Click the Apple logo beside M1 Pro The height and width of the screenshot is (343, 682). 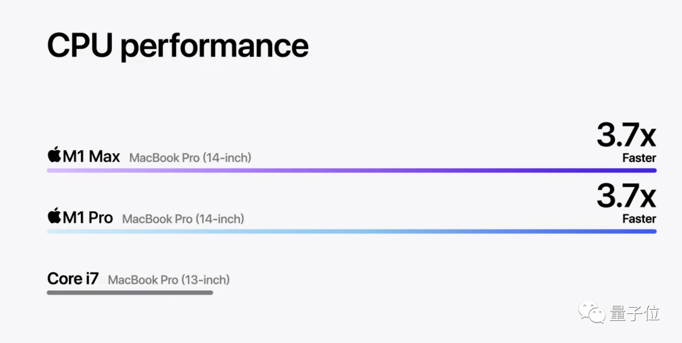[54, 216]
